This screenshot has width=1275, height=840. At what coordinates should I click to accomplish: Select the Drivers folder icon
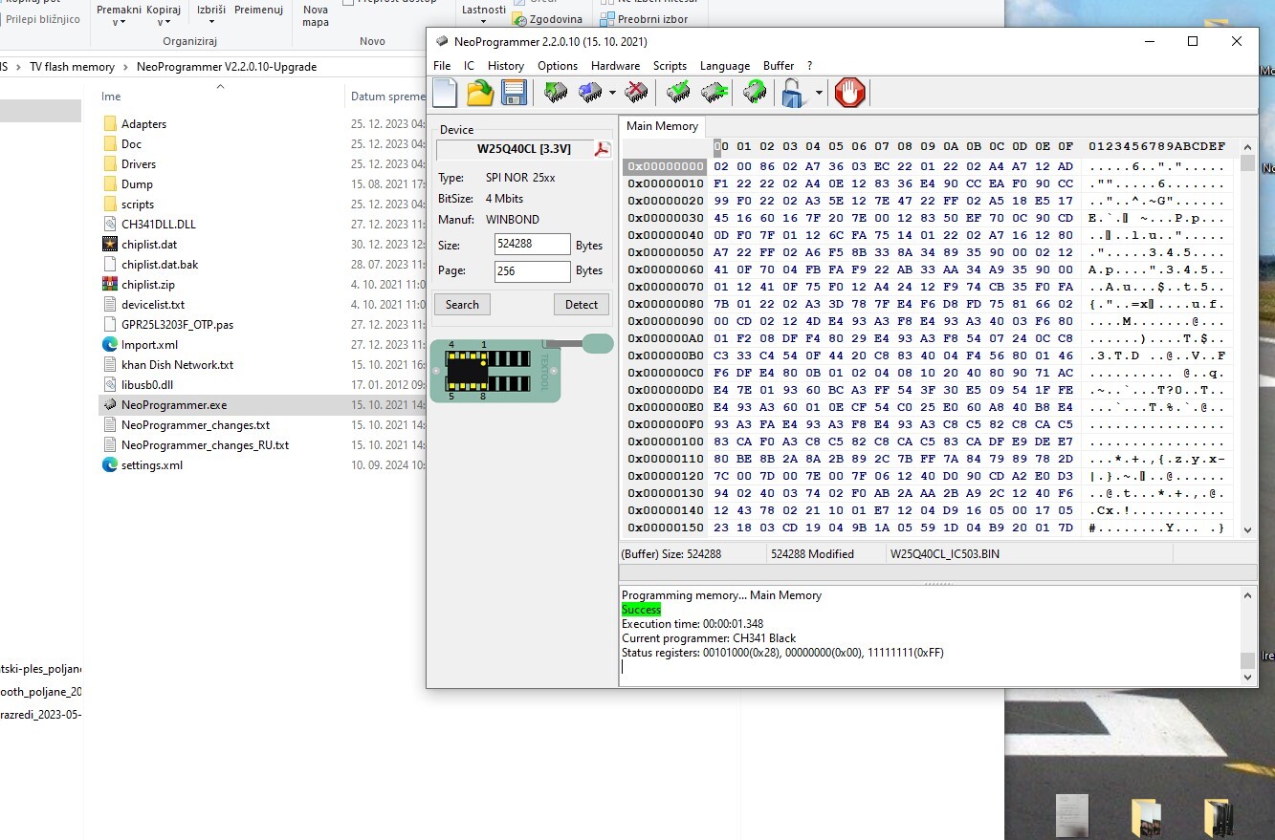(109, 164)
